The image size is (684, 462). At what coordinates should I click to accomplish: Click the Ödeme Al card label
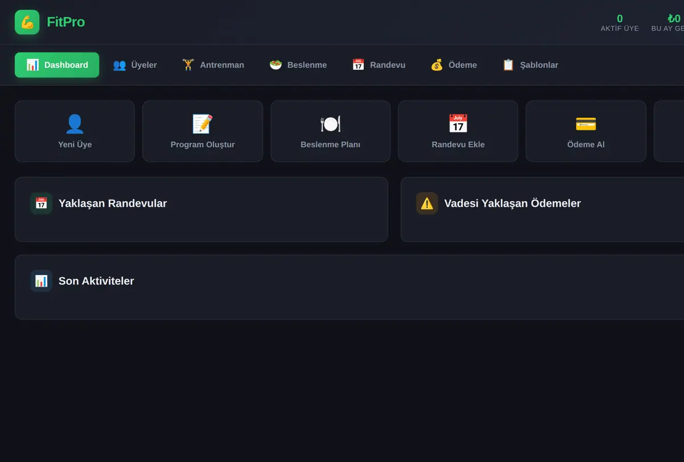[586, 145]
